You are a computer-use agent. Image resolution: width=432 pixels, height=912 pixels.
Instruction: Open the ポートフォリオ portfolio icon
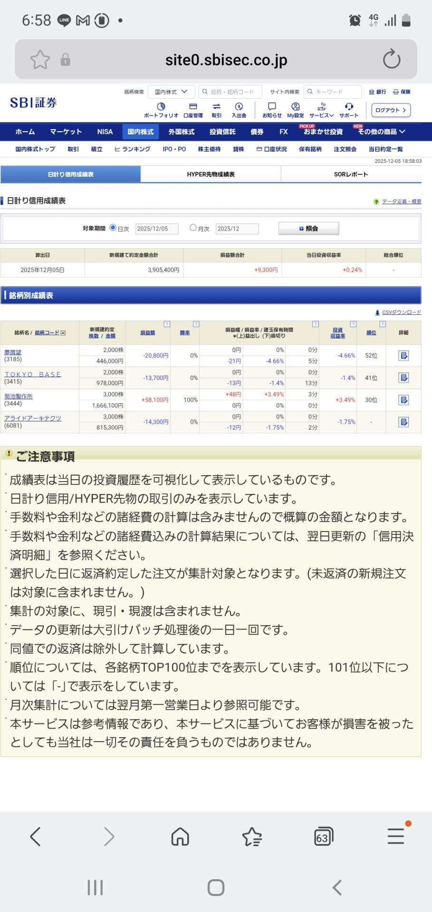click(x=161, y=107)
